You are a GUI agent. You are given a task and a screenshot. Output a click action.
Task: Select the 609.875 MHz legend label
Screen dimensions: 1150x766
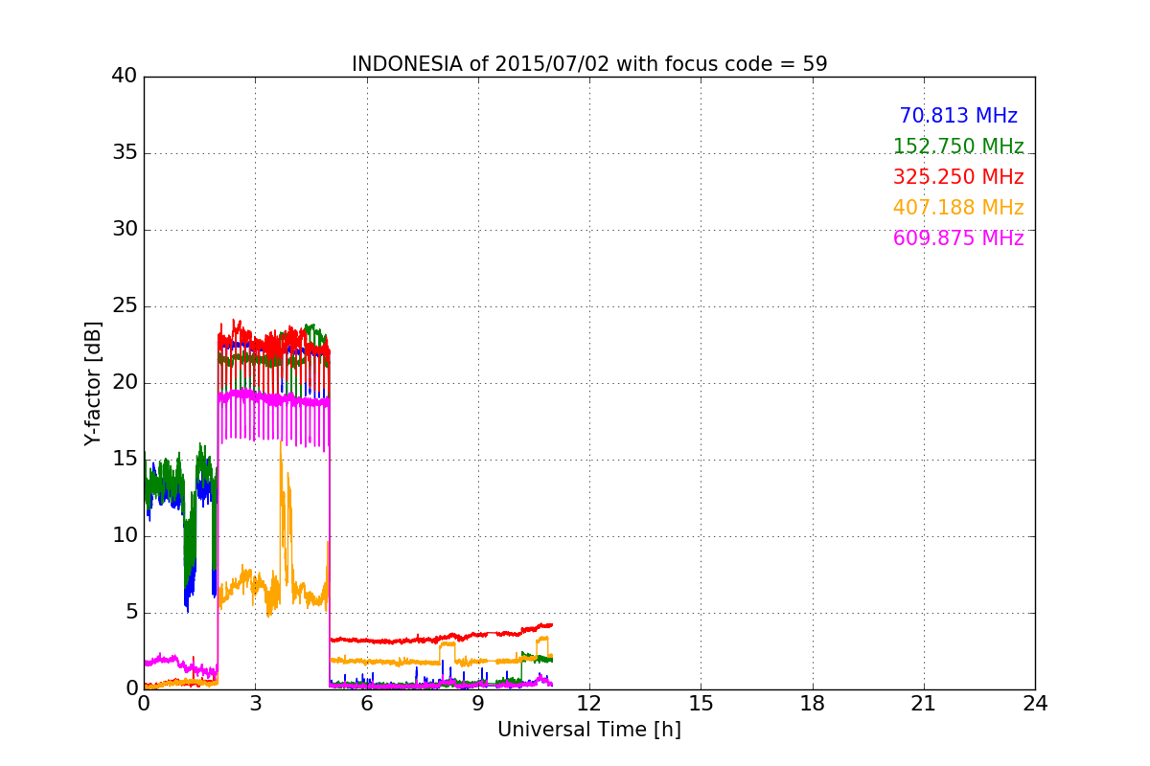958,238
